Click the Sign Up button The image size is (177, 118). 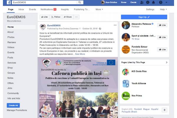pyautogui.click(x=144, y=17)
